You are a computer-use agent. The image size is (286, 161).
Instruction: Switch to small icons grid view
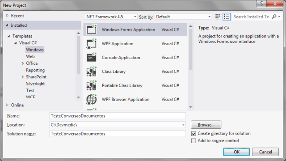pyautogui.click(x=218, y=17)
